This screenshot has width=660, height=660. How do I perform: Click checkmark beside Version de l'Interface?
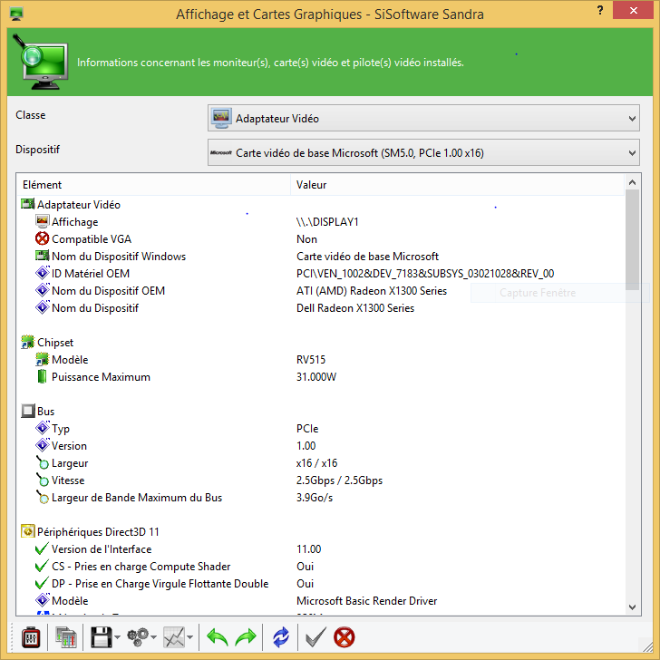pos(42,548)
